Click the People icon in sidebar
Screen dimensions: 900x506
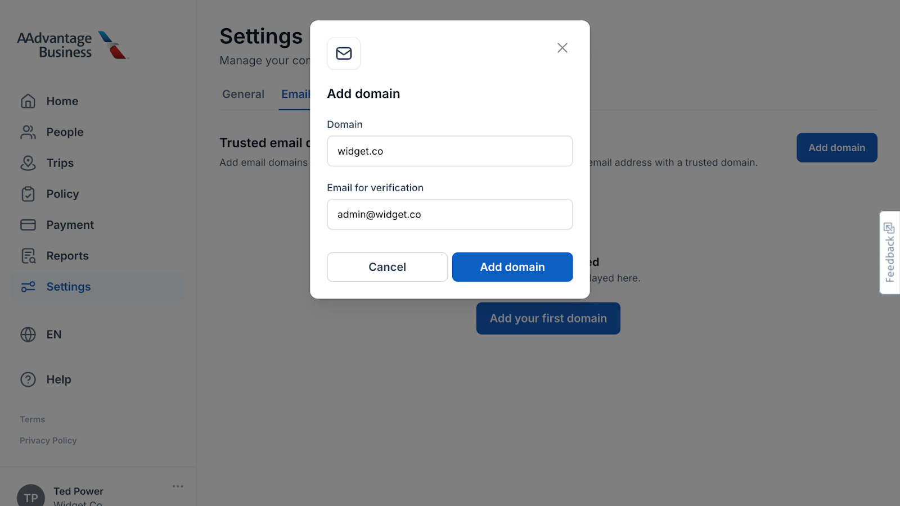tap(28, 132)
